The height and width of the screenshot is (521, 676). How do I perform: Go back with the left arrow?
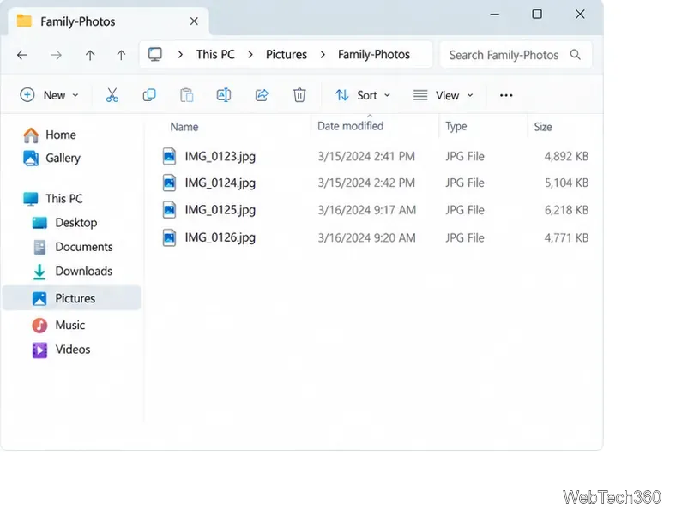(x=22, y=55)
